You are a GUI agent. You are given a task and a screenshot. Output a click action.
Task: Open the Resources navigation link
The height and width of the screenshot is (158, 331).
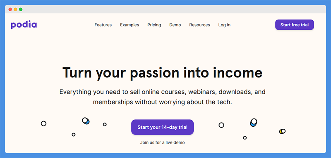[x=199, y=25]
